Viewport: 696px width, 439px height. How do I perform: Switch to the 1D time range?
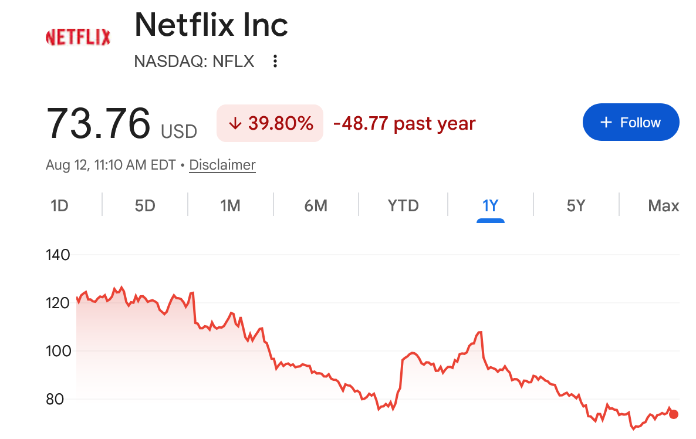click(59, 205)
